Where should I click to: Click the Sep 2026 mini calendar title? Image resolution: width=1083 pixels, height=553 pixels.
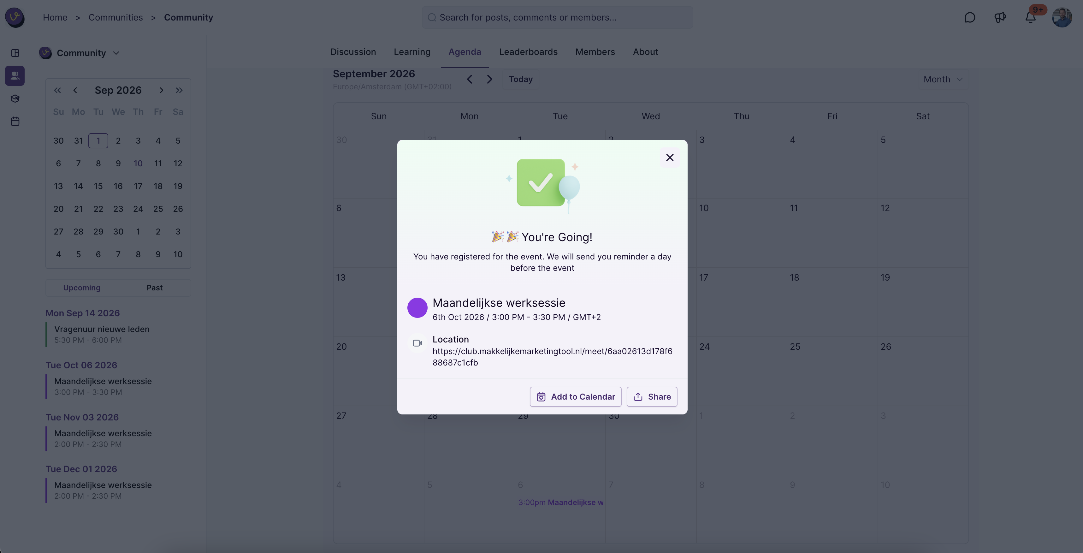point(118,90)
